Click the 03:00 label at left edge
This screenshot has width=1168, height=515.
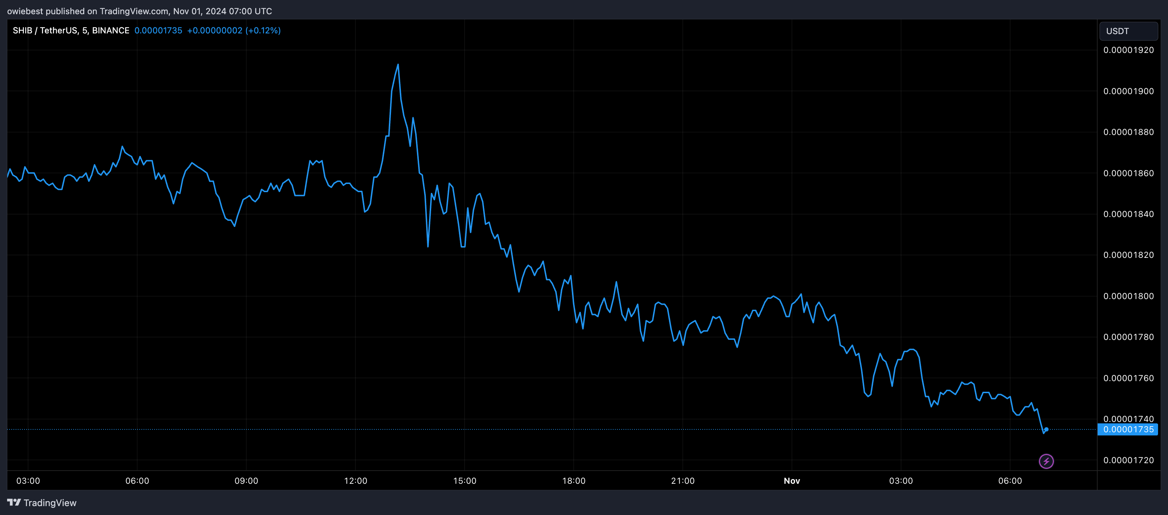click(x=28, y=481)
